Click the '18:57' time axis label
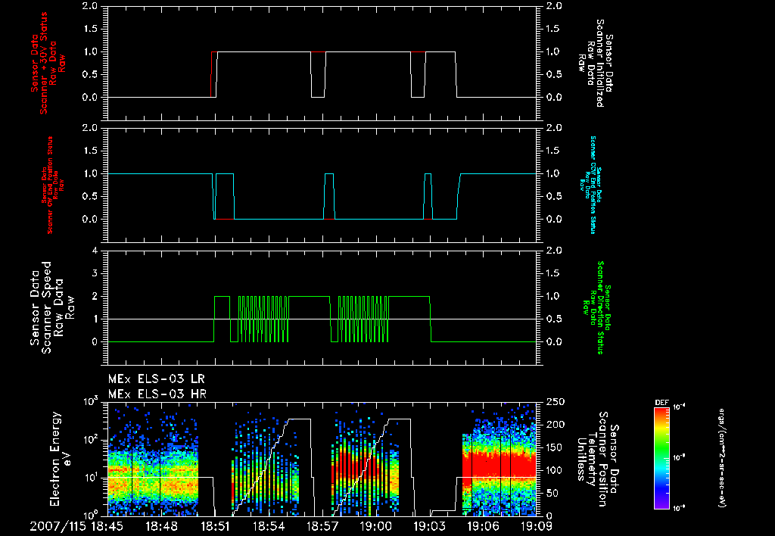Image resolution: width=775 pixels, height=536 pixels. coord(322,526)
